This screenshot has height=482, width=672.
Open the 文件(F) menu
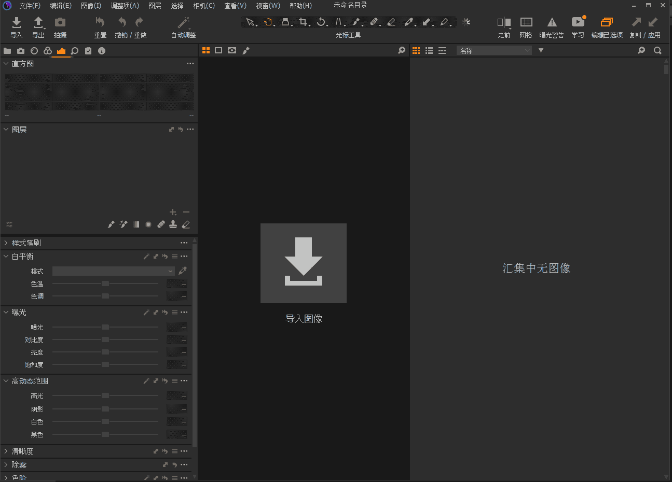click(x=30, y=6)
